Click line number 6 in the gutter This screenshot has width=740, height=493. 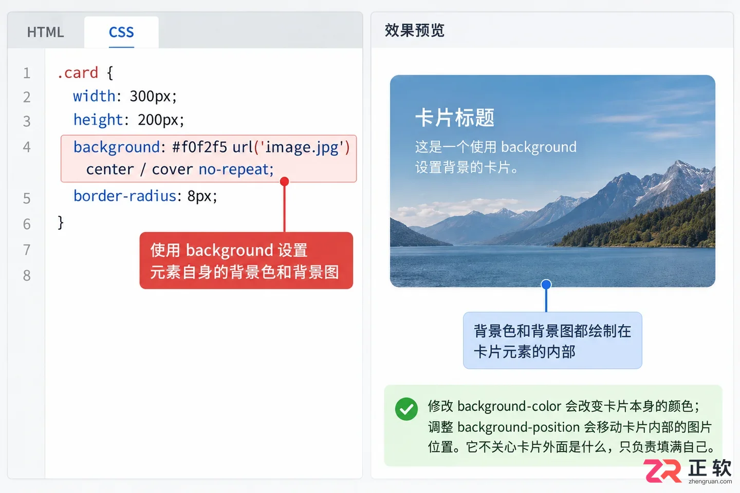pos(27,224)
